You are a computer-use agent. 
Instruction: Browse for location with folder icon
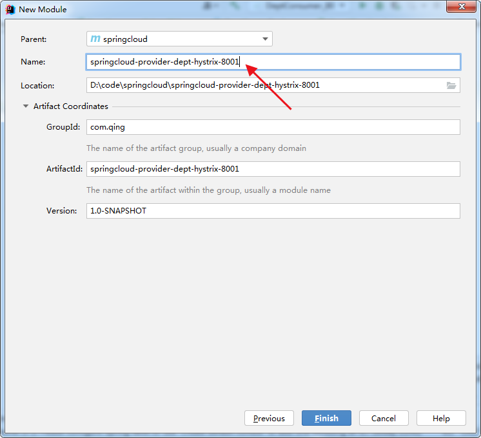[451, 85]
